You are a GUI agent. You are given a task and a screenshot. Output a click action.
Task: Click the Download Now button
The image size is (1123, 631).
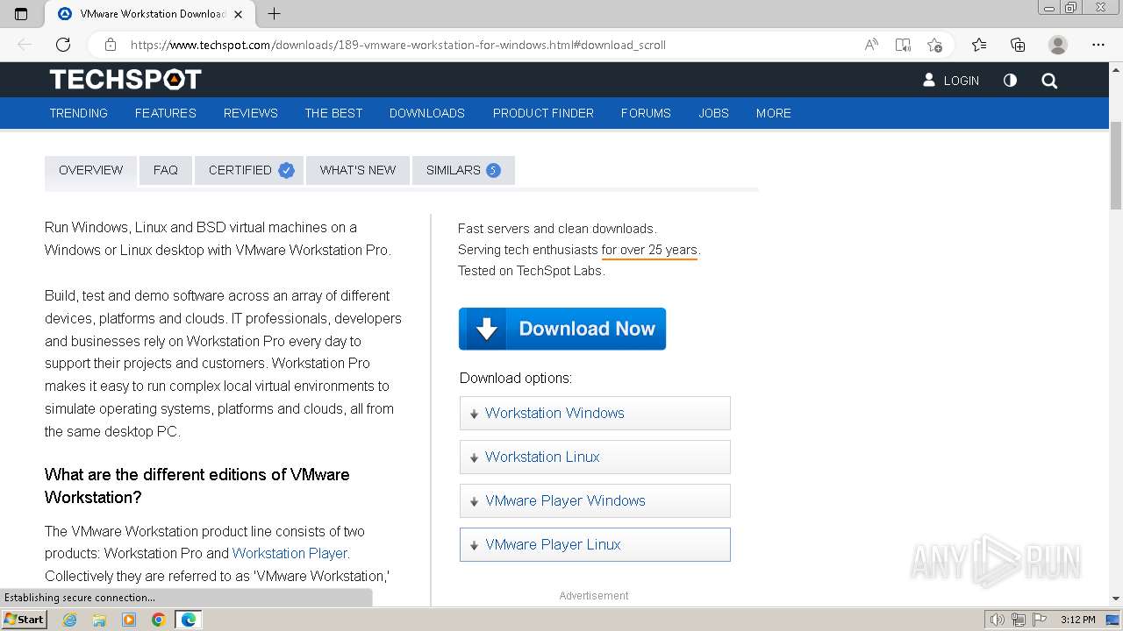(x=562, y=329)
